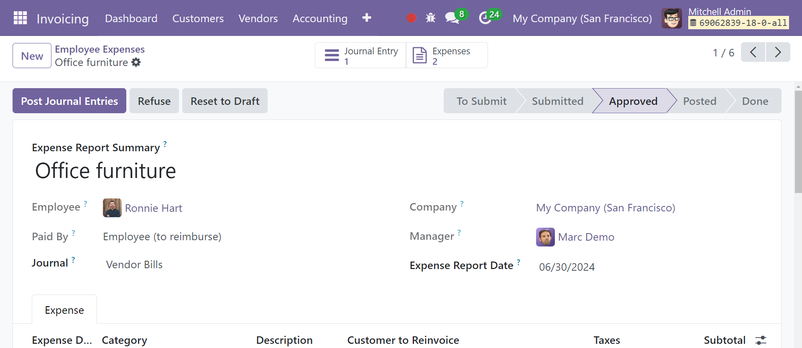The image size is (802, 348).
Task: Open the Mitchell Admin user menu
Action: 725,18
